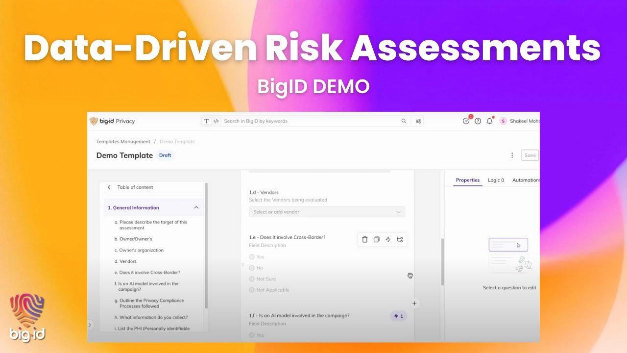Jump to Vendors in the table of content

pyautogui.click(x=125, y=261)
